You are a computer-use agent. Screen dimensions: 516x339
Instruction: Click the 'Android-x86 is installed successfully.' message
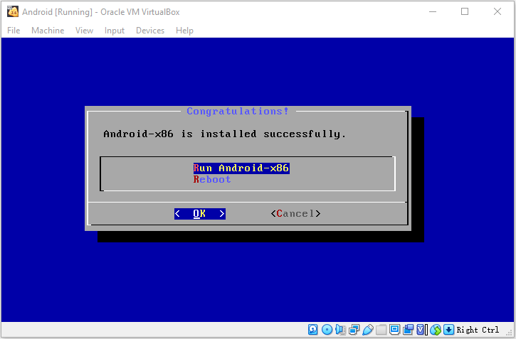tap(225, 134)
